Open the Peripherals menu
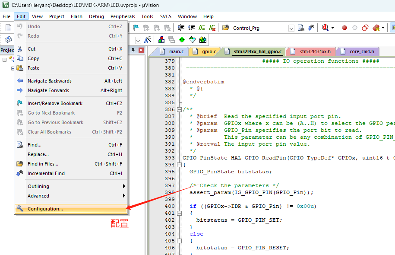Screen dimensions: 395x255 pyautogui.click(x=123, y=16)
